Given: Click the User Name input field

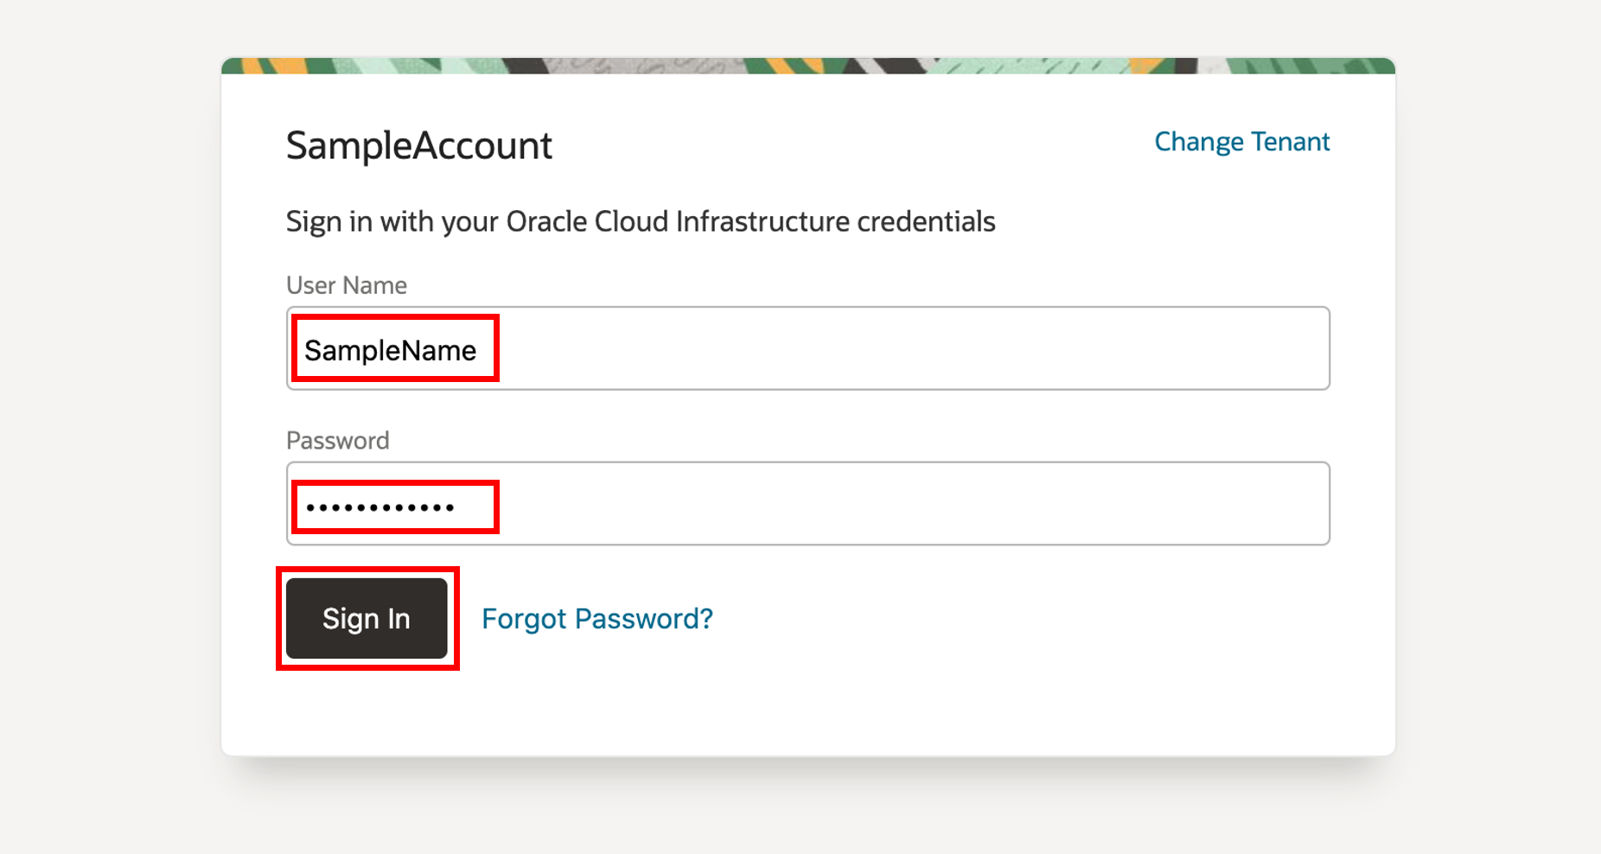Looking at the screenshot, I should (x=864, y=348).
